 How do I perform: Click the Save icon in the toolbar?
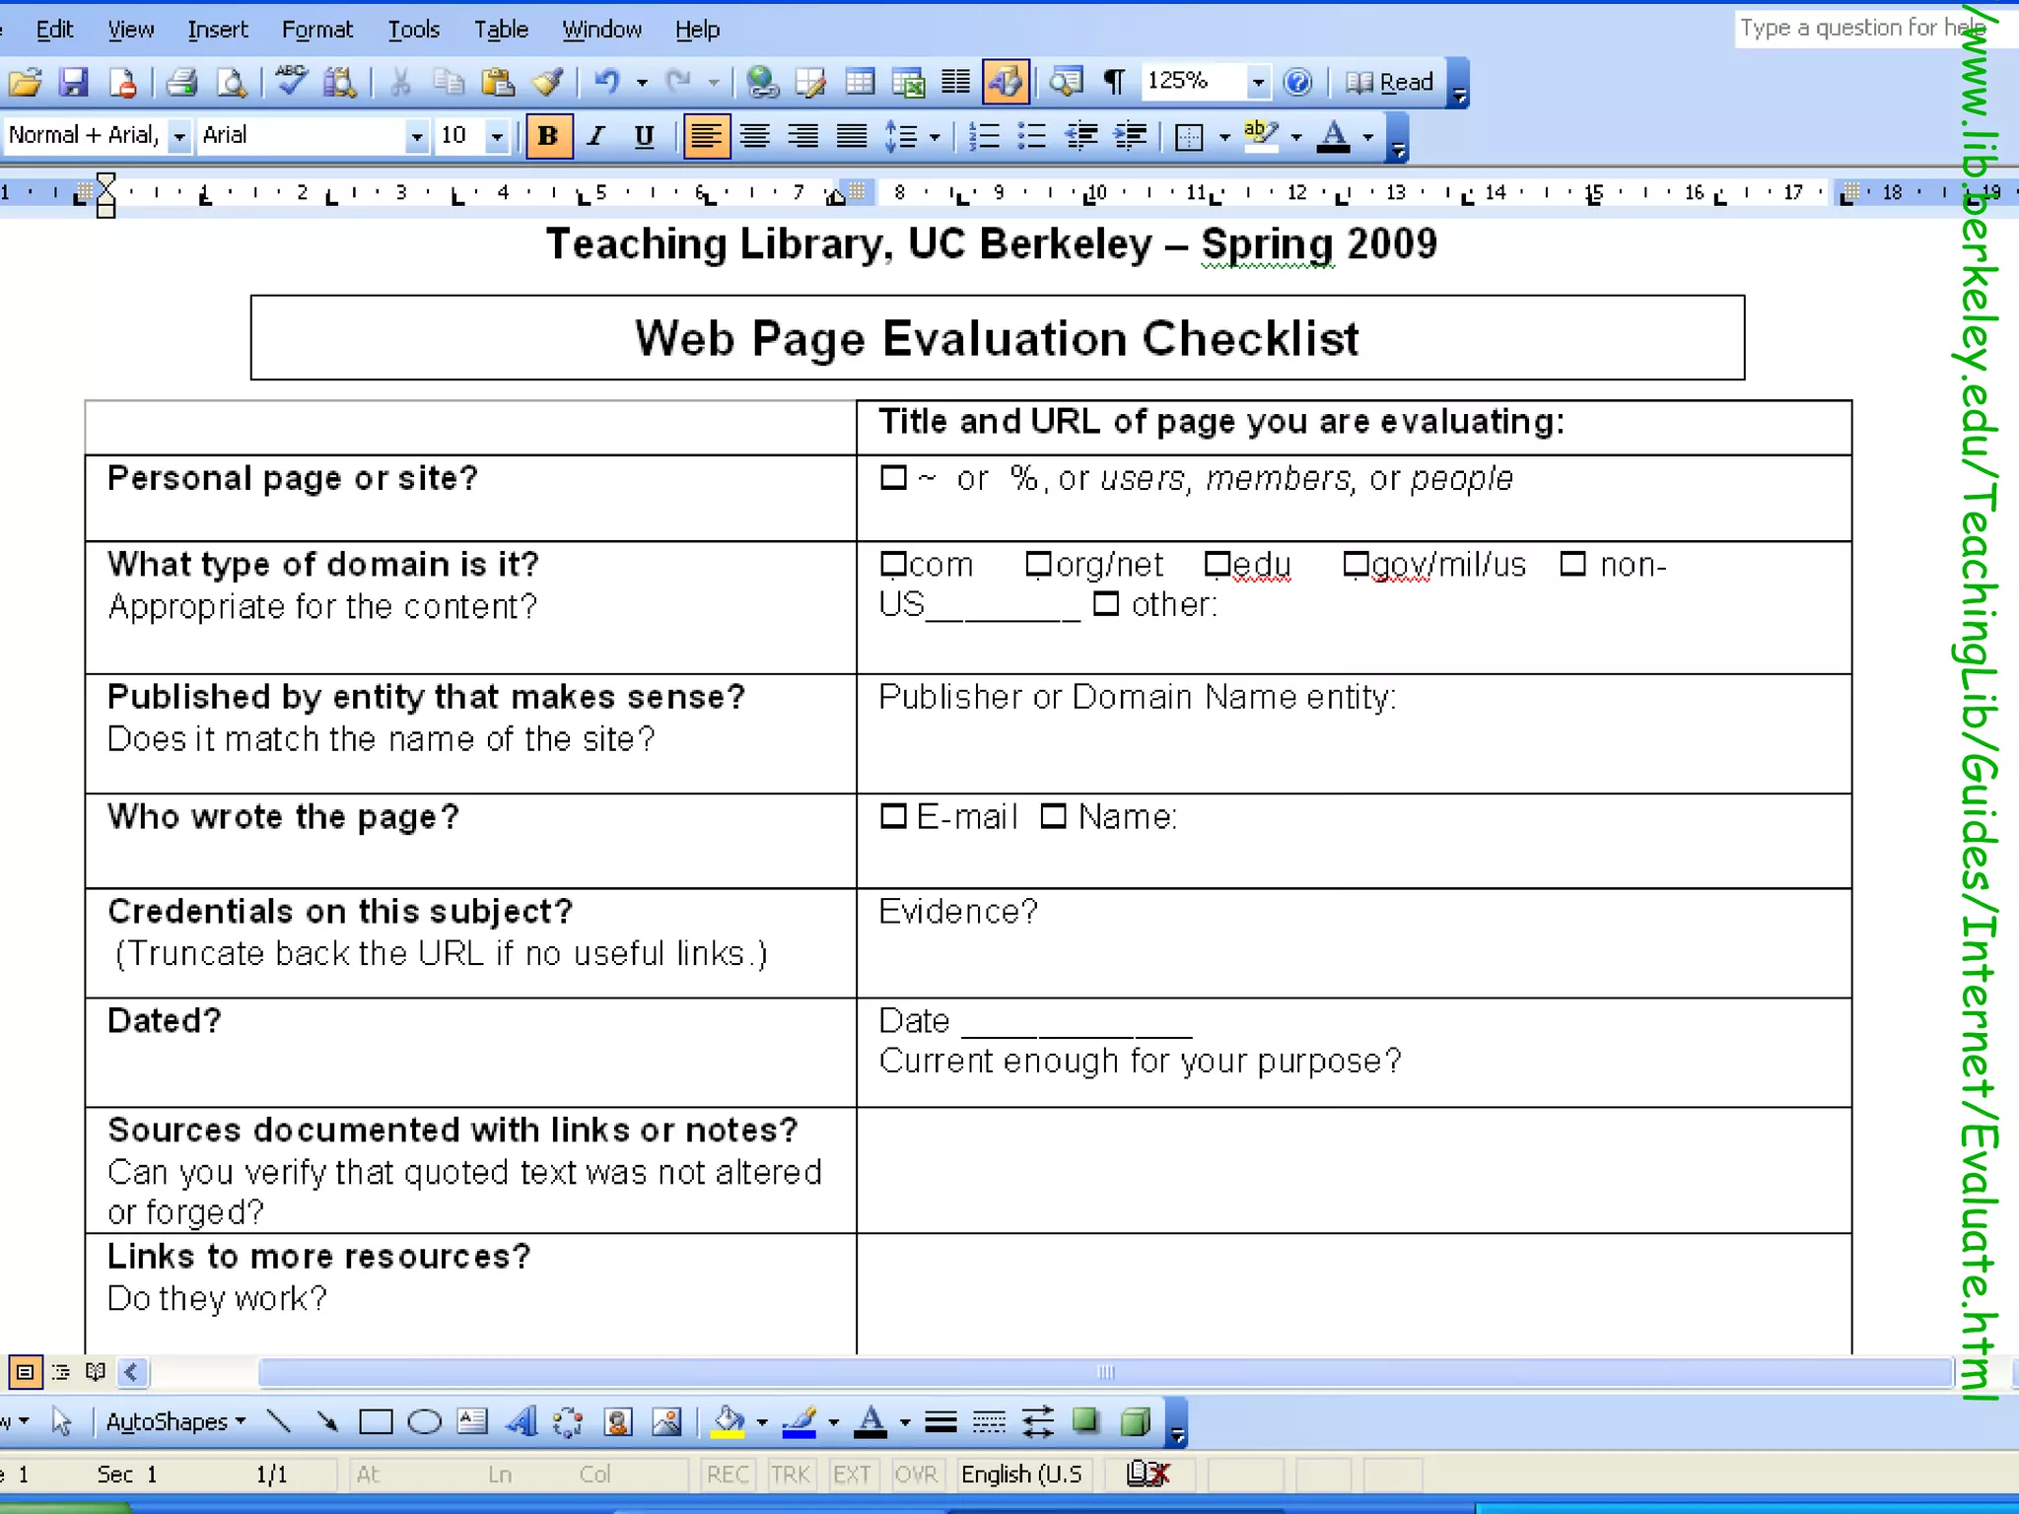tap(74, 82)
